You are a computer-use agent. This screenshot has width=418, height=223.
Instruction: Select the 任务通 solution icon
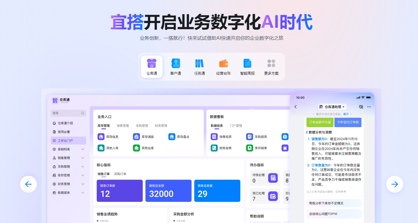pos(199,63)
